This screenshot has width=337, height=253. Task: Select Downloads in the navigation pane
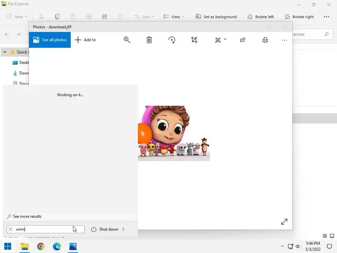pos(21,73)
